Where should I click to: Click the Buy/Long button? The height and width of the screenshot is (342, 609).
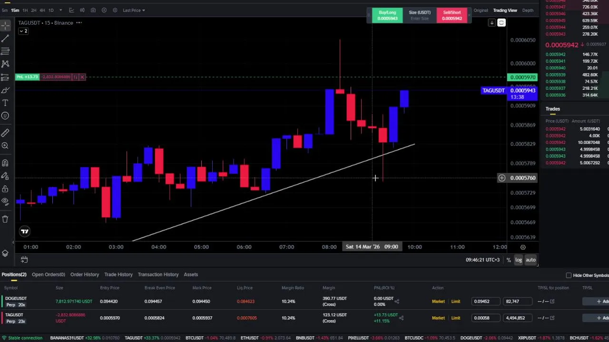coord(387,15)
